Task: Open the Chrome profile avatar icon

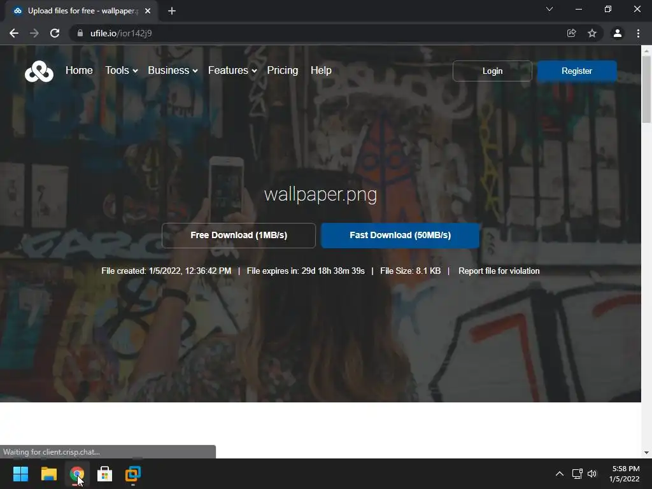Action: click(x=618, y=33)
